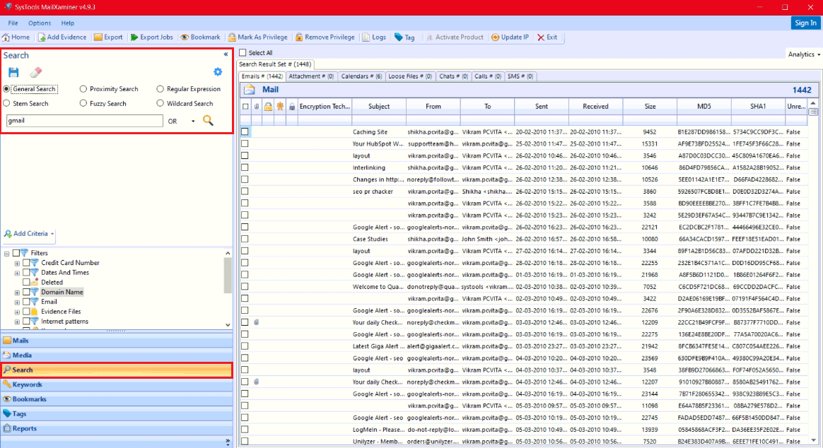Viewport: 823px width, 448px height.
Task: Tick checkbox for Caching Site email
Action: (245, 131)
